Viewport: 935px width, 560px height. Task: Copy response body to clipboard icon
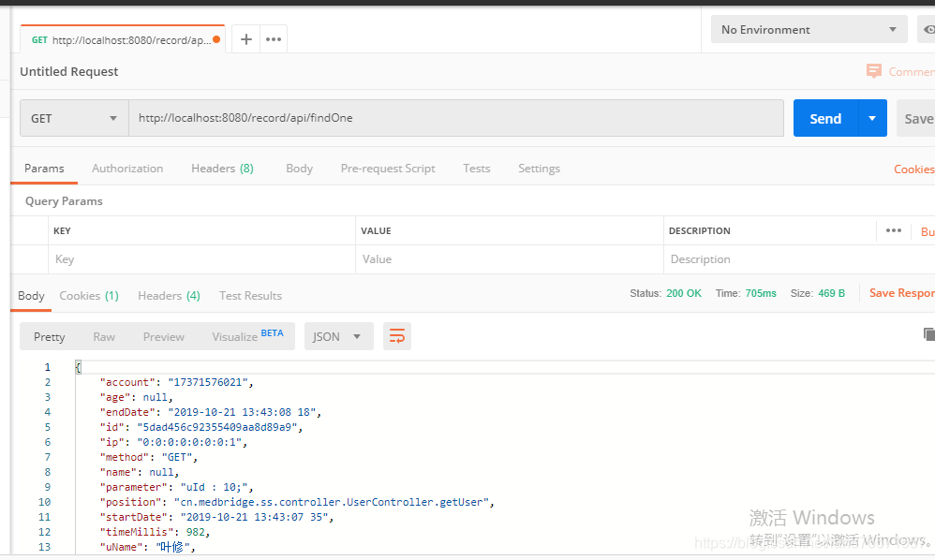(928, 334)
